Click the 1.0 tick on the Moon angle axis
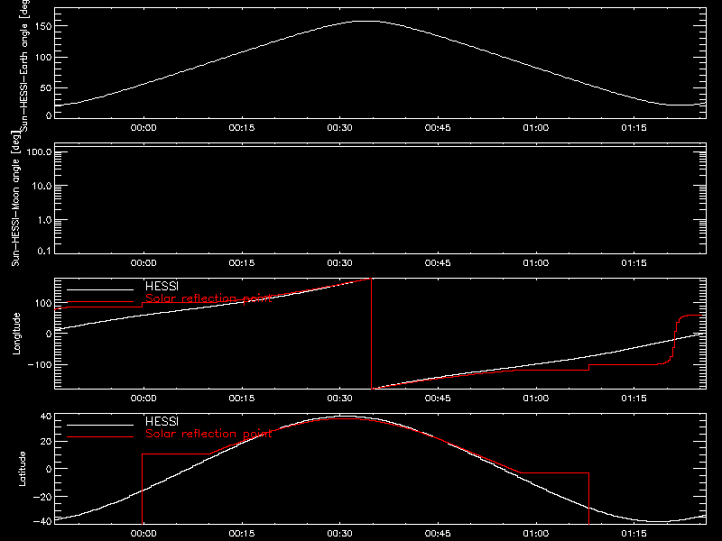722x541 pixels. click(44, 220)
